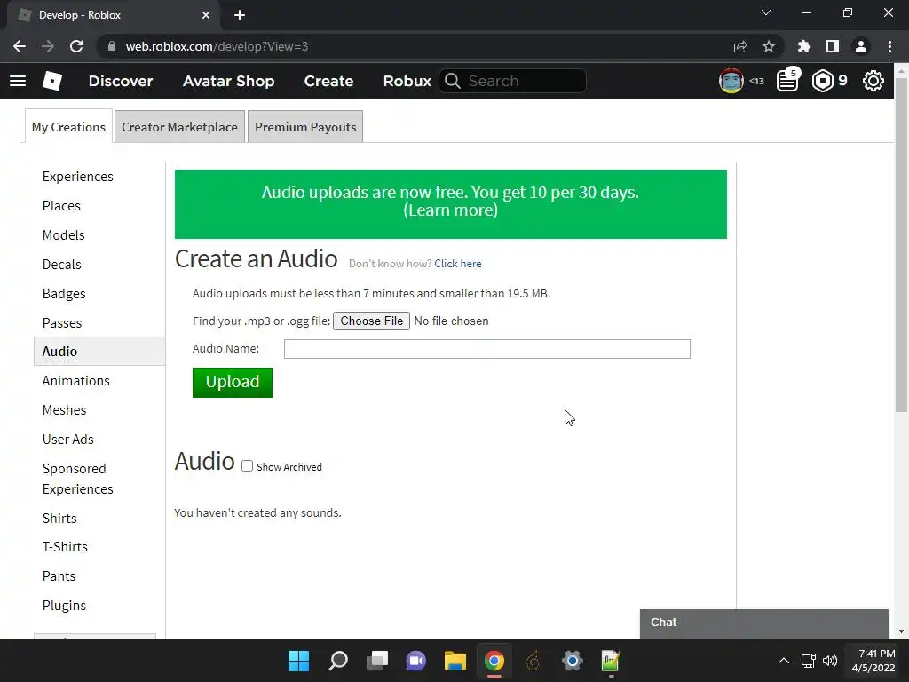Reload the page with the refresh icon

coord(76,46)
